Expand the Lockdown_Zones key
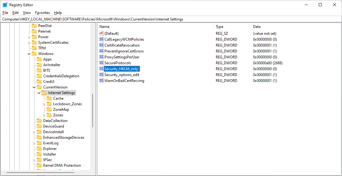This screenshot has width=342, height=176. (44, 104)
